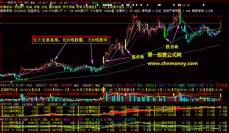Switch the period label 日线
Screen dimensions: 229x133
pos(20,3)
